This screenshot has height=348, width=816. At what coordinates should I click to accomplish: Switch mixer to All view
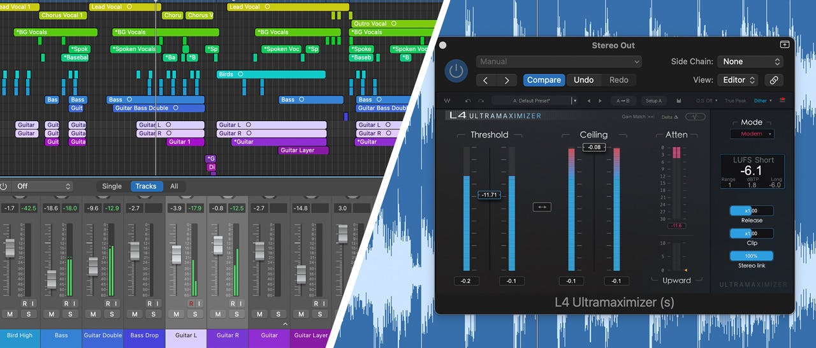(173, 186)
